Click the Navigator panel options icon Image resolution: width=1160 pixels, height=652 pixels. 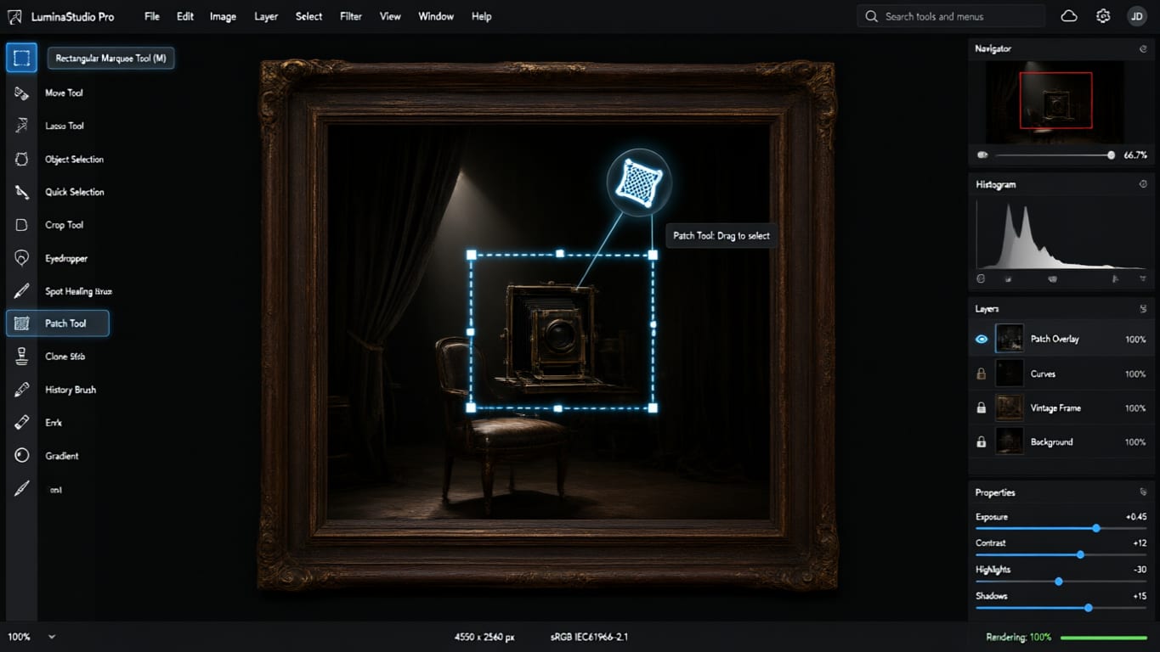pos(1143,49)
